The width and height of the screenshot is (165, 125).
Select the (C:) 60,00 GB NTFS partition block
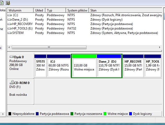tap(59, 66)
